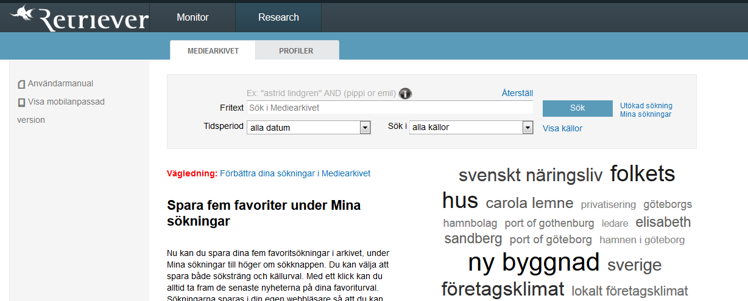
Task: Click the Återställ link
Action: click(517, 93)
